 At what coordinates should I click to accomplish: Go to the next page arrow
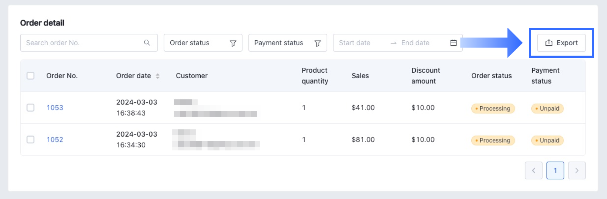[x=577, y=170]
